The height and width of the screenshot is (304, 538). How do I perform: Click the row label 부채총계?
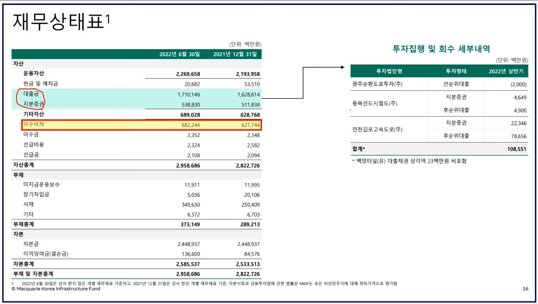click(x=23, y=224)
